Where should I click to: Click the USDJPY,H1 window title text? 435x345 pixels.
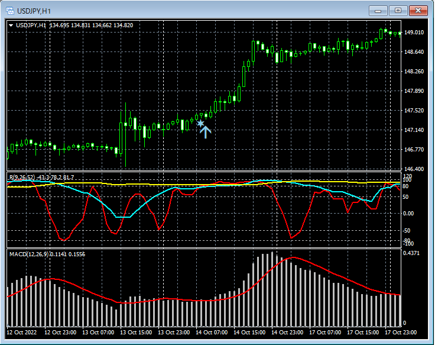pyautogui.click(x=34, y=11)
